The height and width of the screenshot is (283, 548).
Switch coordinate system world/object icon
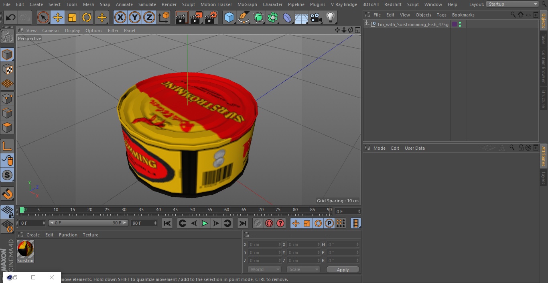[164, 17]
